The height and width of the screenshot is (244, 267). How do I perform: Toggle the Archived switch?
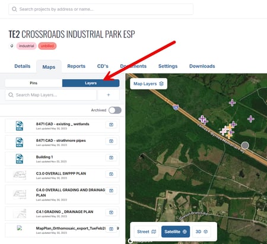click(115, 110)
